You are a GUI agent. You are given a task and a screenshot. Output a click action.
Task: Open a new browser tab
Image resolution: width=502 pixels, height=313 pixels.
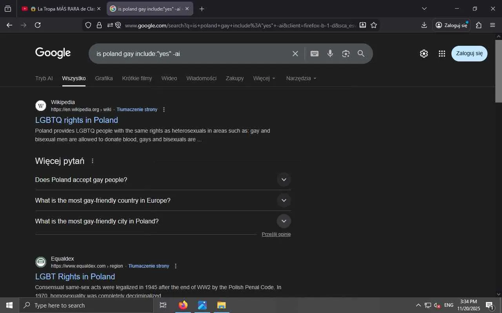point(202,9)
